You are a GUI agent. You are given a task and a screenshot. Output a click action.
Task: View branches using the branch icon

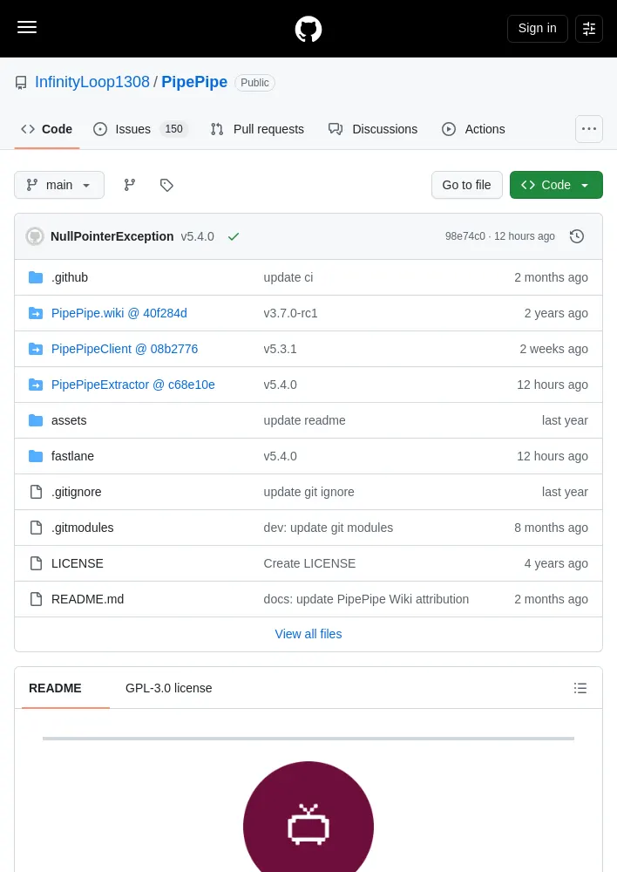[130, 185]
